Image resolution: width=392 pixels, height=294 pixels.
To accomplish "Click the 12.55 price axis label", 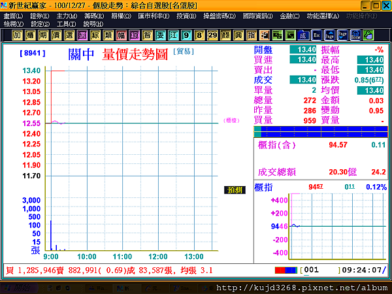I will (x=31, y=123).
